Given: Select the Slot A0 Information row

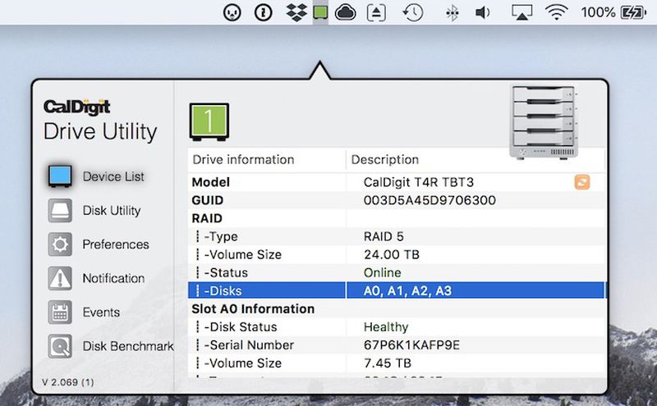Looking at the screenshot, I should [397, 308].
